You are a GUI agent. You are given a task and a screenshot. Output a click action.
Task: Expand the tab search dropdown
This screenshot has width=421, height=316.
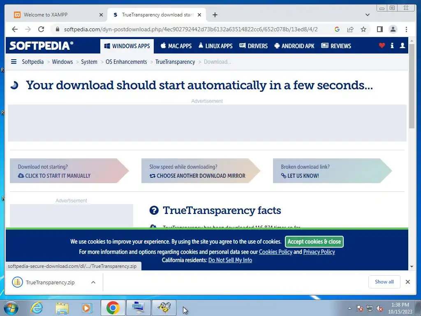pos(368,15)
